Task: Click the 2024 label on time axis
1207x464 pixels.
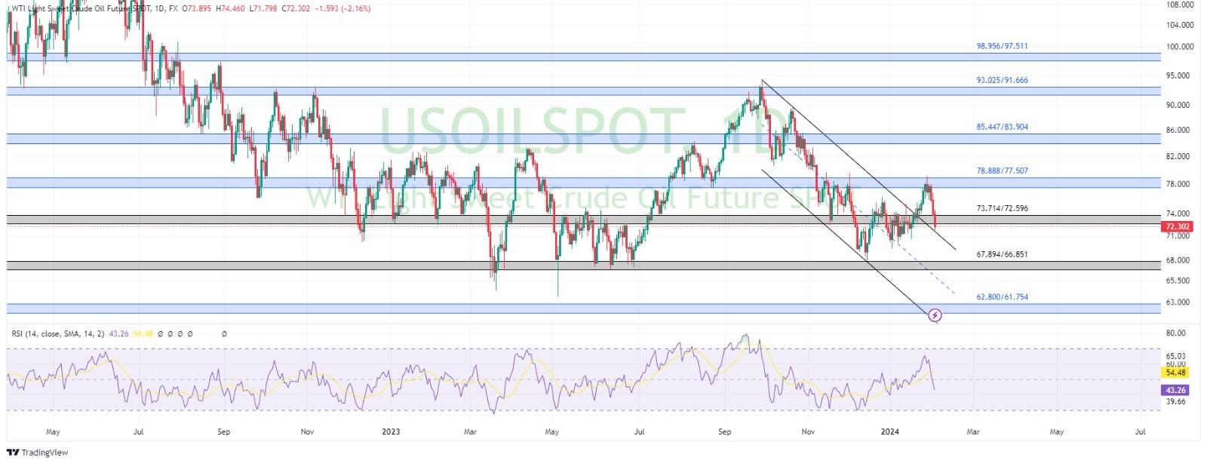Action: point(890,432)
